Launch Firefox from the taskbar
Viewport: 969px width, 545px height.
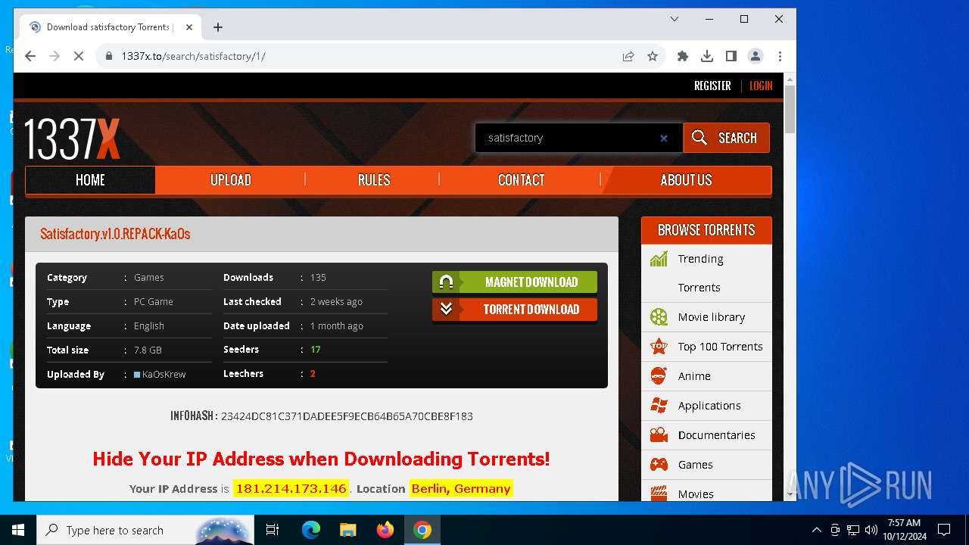(385, 530)
